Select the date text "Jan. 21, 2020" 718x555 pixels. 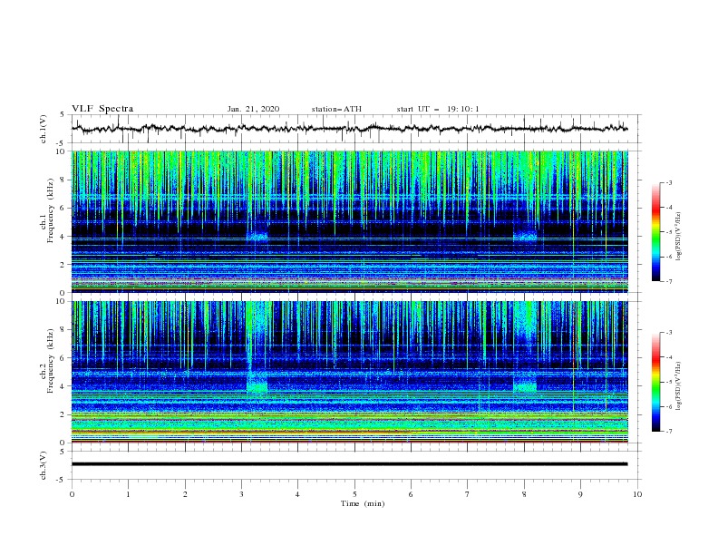(253, 109)
